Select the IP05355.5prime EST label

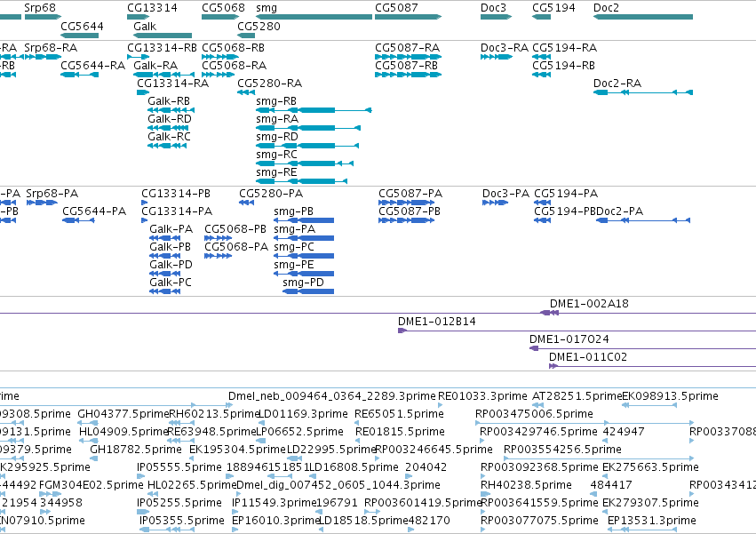click(x=182, y=521)
